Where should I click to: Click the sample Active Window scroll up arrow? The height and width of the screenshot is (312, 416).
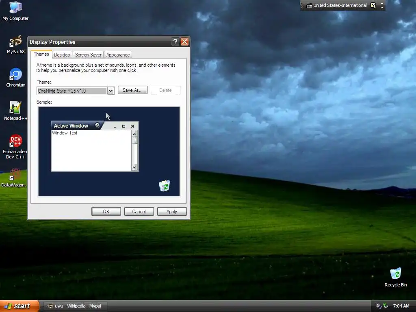click(x=134, y=134)
